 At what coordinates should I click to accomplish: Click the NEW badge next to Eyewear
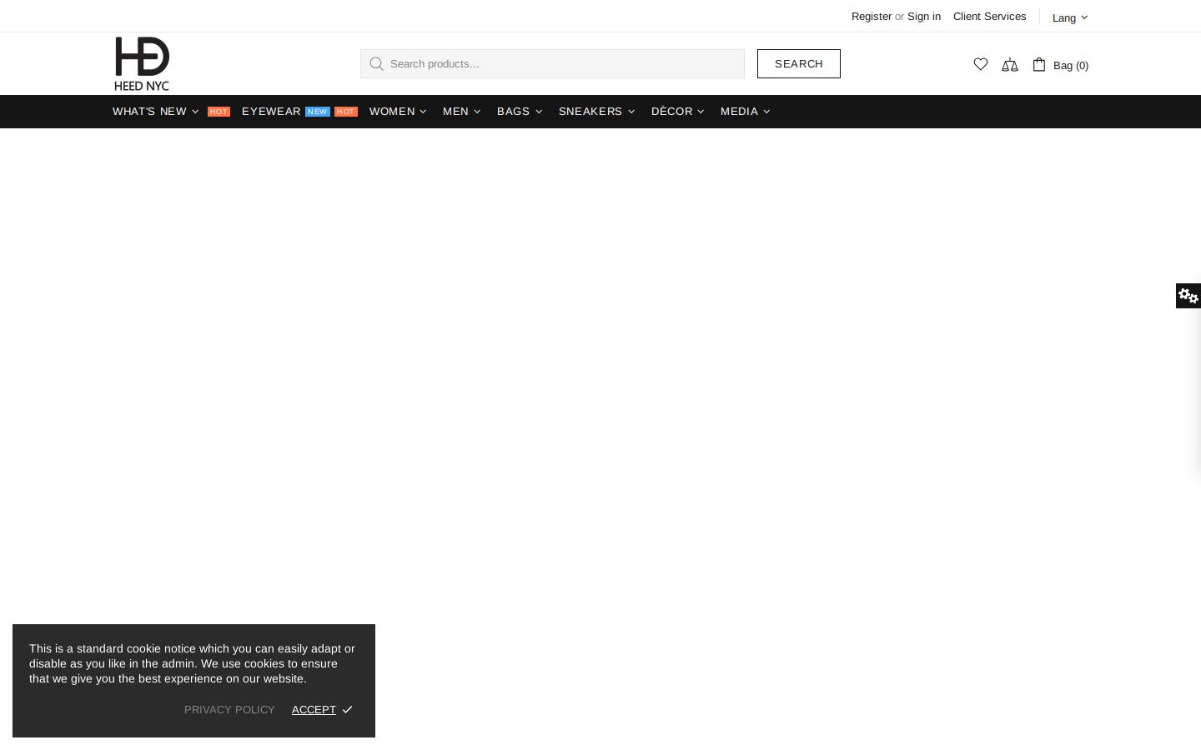318,112
